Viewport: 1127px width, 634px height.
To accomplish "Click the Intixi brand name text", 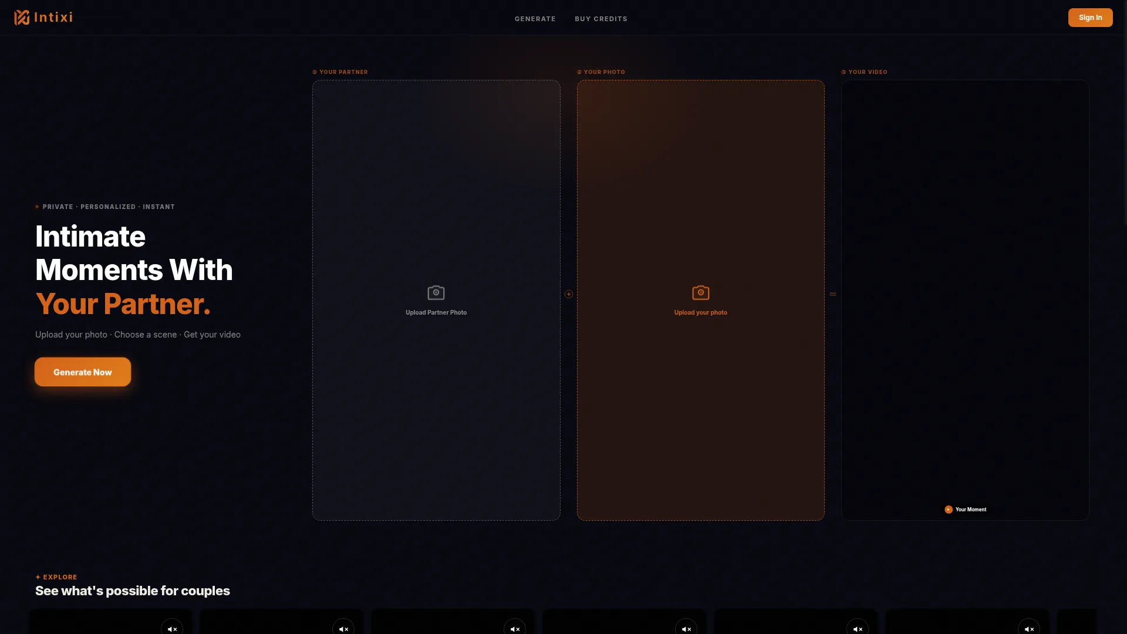I will point(53,18).
